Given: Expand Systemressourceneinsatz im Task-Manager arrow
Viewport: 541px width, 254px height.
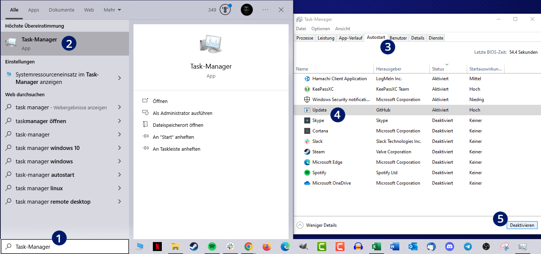Looking at the screenshot, I should [120, 78].
